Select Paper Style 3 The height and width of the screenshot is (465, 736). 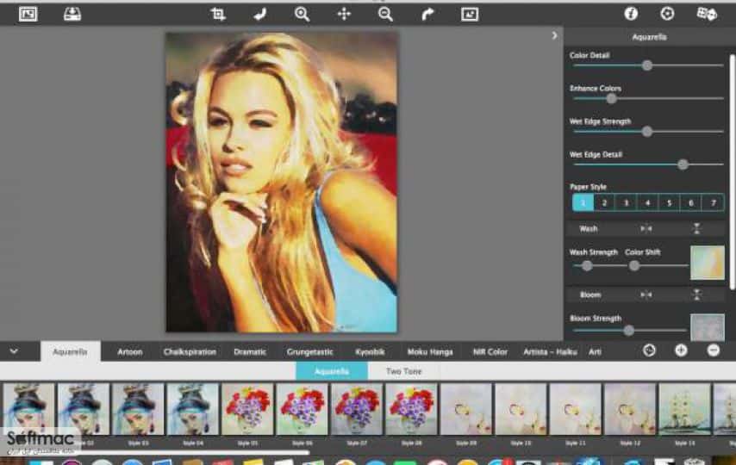click(x=627, y=202)
